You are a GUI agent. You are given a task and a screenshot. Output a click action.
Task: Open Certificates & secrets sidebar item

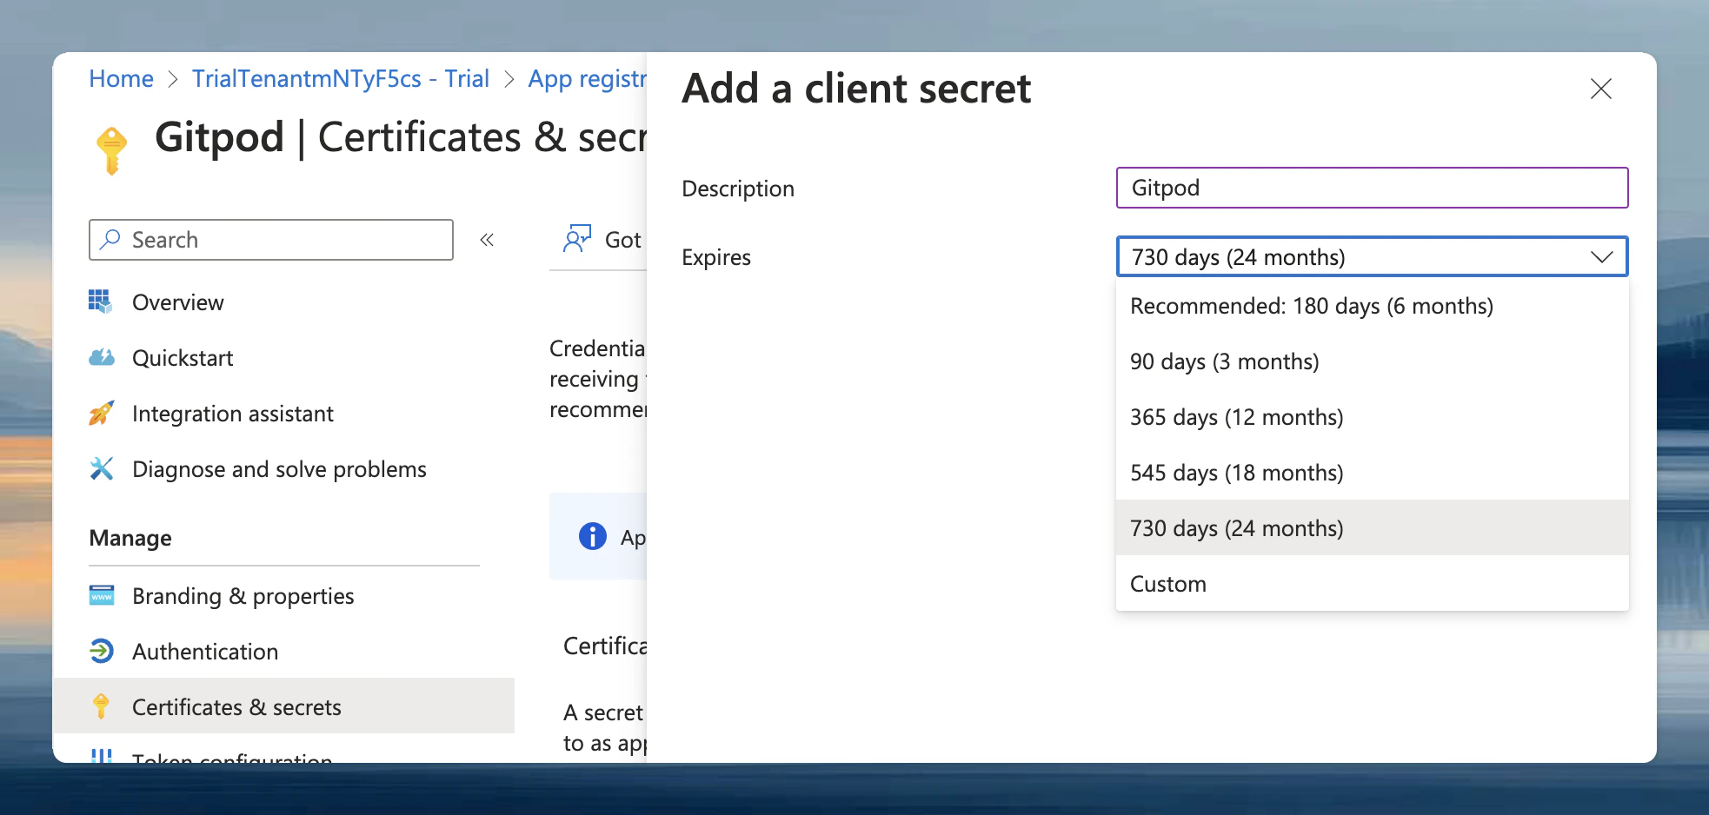click(283, 706)
